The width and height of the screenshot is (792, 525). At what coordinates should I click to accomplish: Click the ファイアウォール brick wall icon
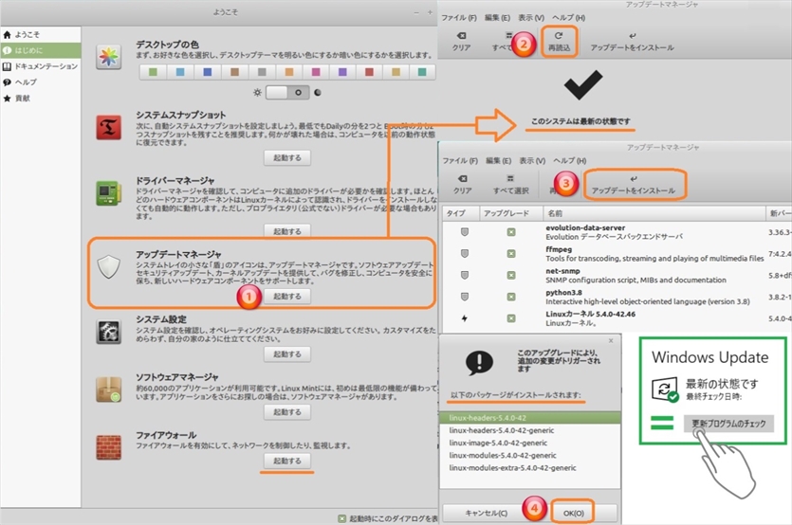tap(108, 447)
